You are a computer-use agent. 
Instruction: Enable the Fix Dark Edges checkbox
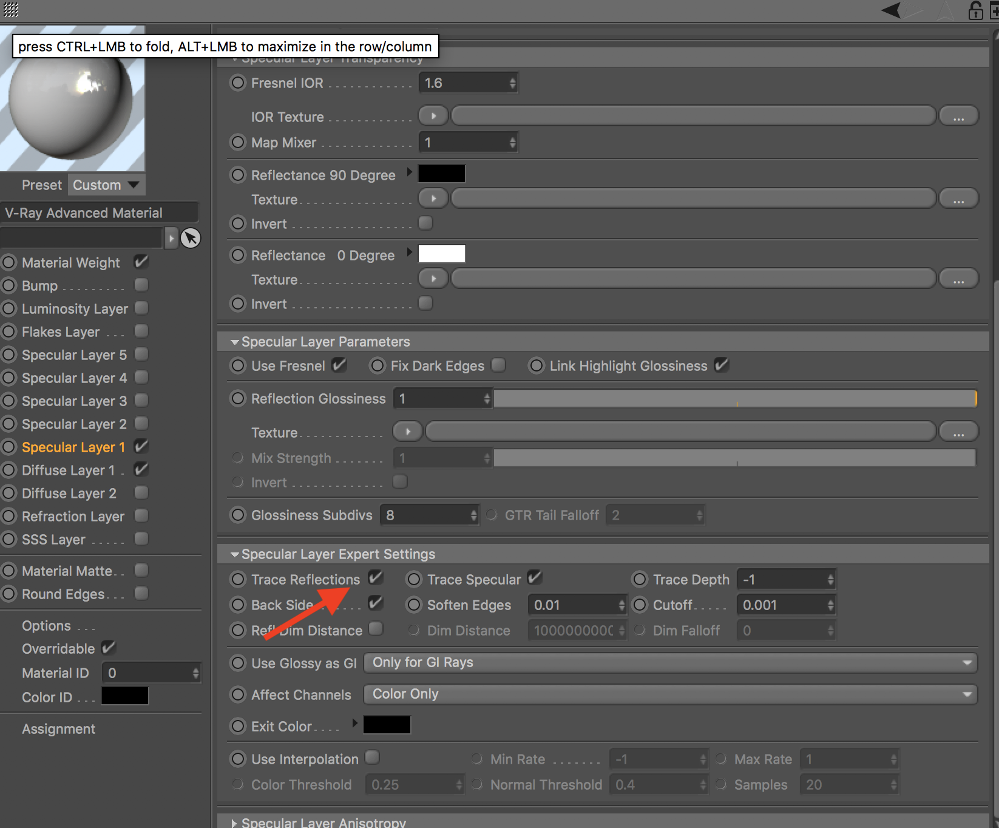(x=498, y=365)
